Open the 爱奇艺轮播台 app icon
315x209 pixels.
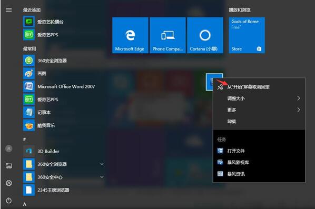coord(29,22)
